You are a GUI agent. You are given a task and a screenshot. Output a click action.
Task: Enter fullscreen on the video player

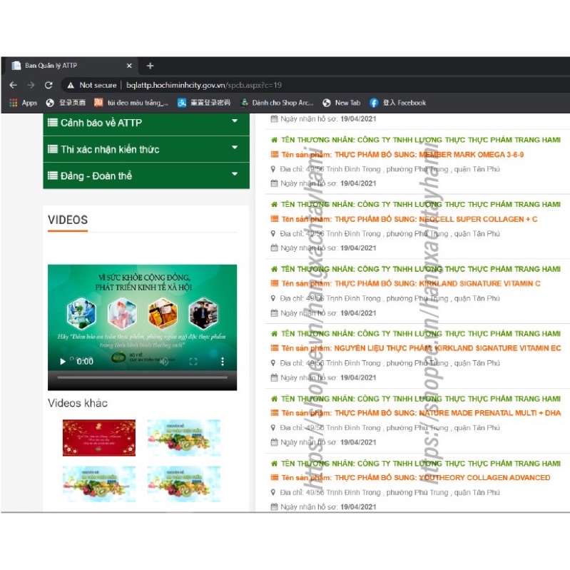(x=193, y=362)
